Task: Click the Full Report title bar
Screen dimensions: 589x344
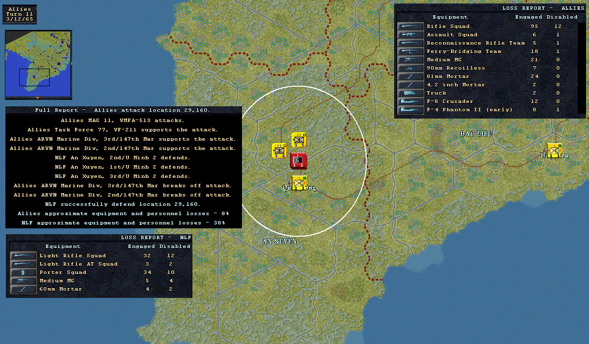Action: point(123,110)
